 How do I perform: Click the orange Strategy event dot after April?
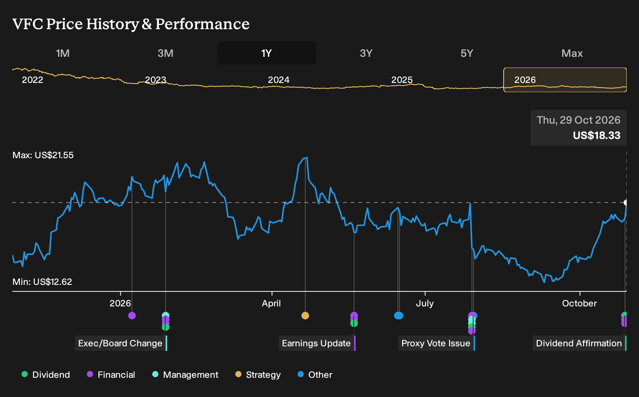(x=305, y=316)
